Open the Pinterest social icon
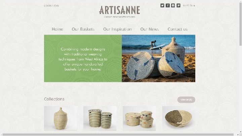 [178, 6]
